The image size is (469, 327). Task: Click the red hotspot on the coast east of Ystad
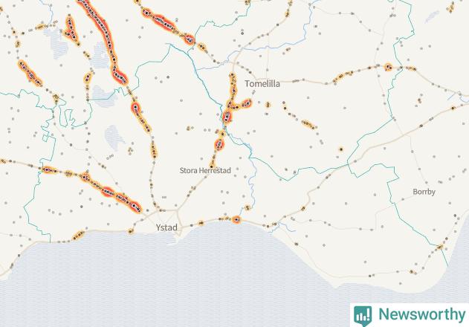pos(236,219)
